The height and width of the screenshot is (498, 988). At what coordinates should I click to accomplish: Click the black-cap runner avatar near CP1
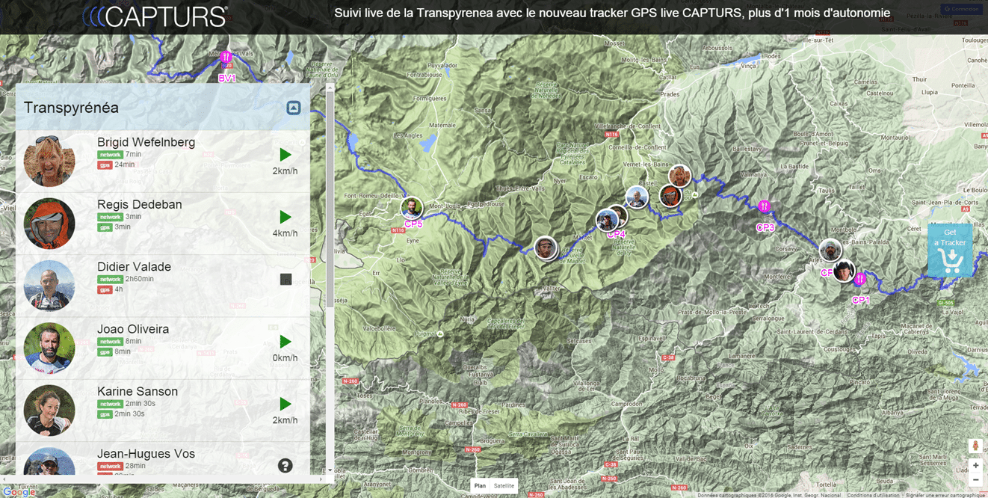pyautogui.click(x=844, y=271)
